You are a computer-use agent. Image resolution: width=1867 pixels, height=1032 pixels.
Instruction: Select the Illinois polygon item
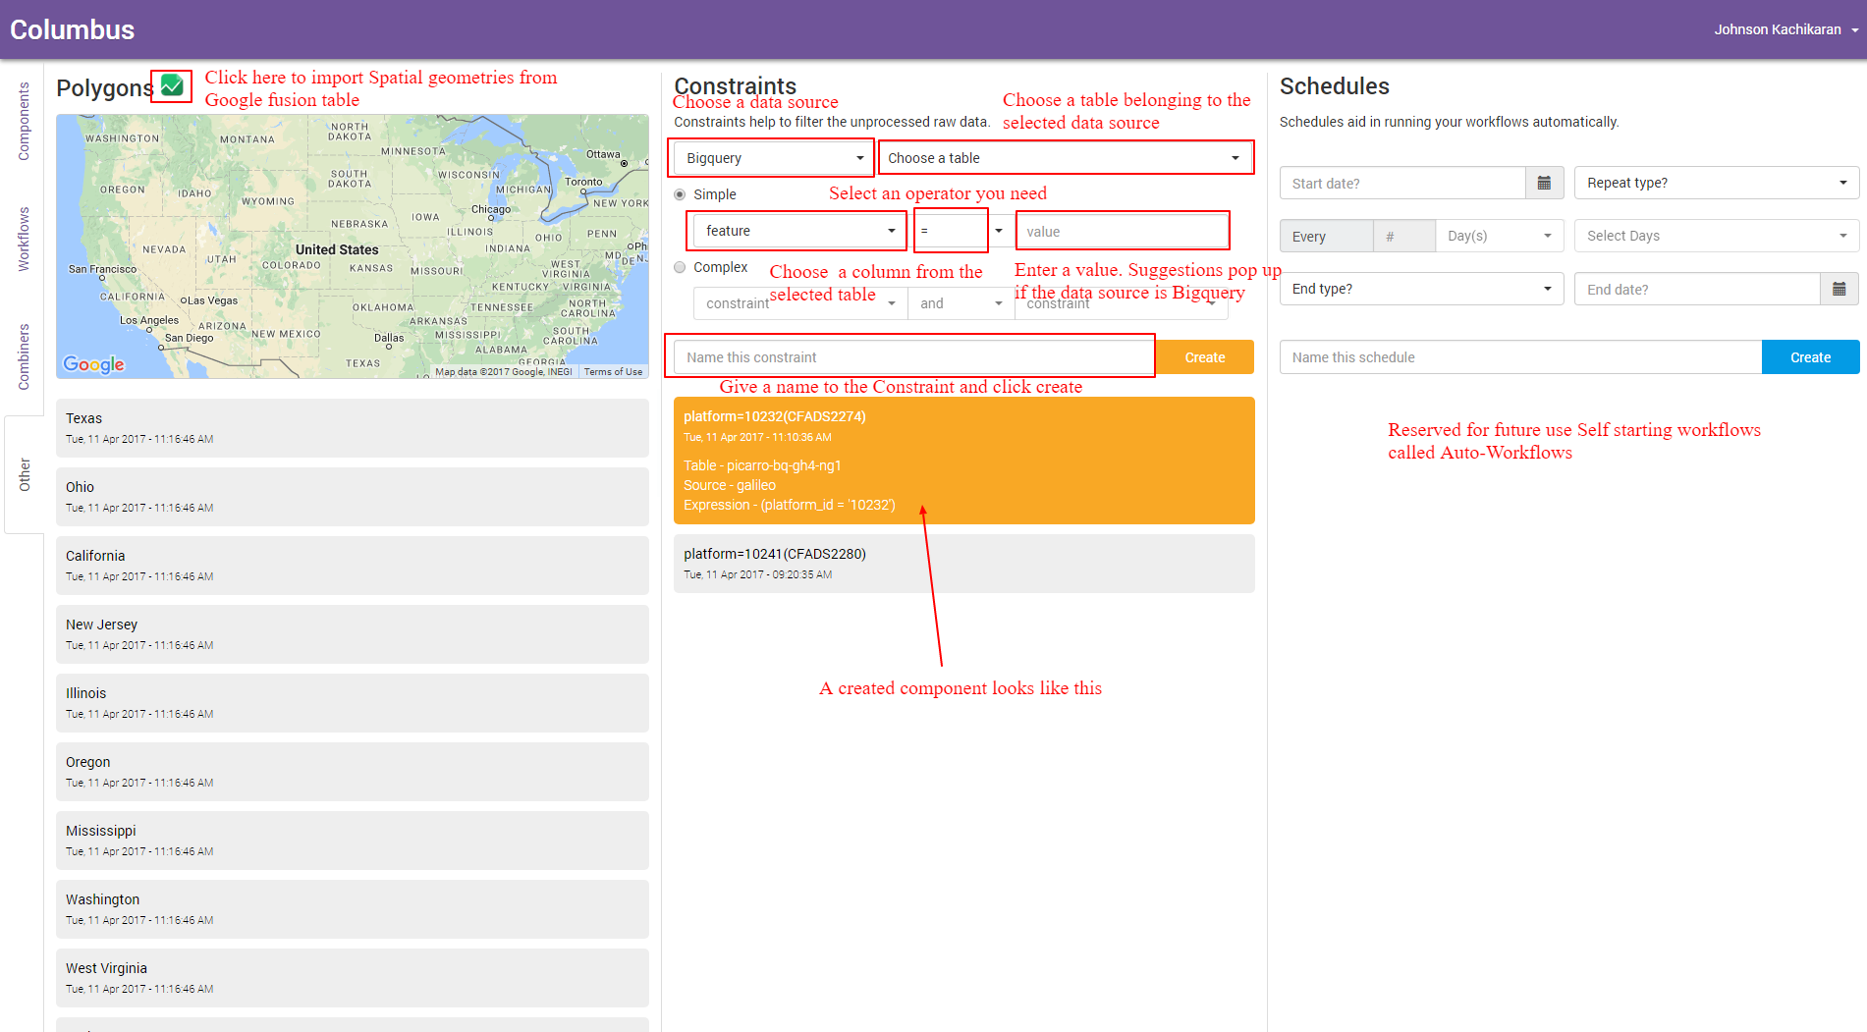[x=353, y=703]
